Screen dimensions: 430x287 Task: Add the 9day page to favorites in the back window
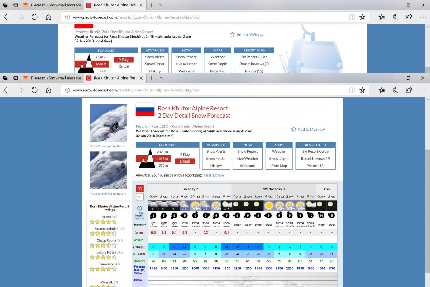point(362,17)
